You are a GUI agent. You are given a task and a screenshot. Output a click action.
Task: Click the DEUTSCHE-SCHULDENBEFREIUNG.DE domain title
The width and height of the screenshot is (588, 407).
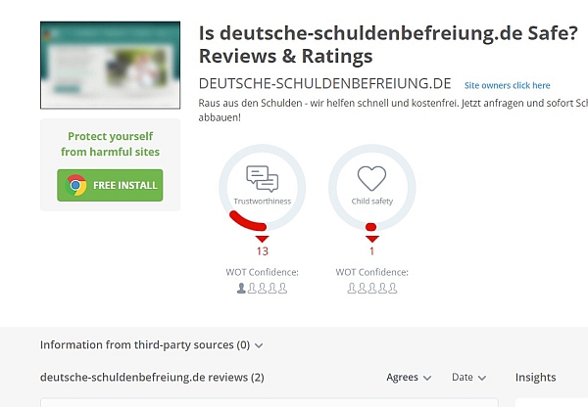click(x=324, y=83)
